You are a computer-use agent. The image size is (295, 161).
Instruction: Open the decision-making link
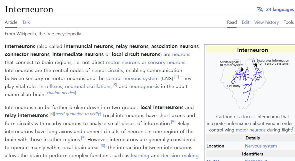point(180,155)
